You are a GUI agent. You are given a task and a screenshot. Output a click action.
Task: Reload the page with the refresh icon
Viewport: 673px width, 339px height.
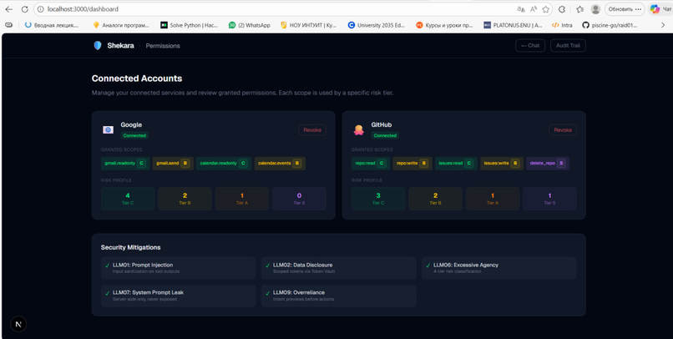[x=24, y=9]
